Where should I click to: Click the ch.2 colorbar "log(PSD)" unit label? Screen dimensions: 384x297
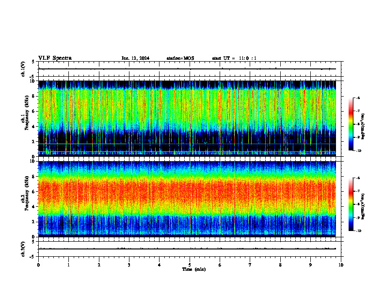click(x=363, y=207)
